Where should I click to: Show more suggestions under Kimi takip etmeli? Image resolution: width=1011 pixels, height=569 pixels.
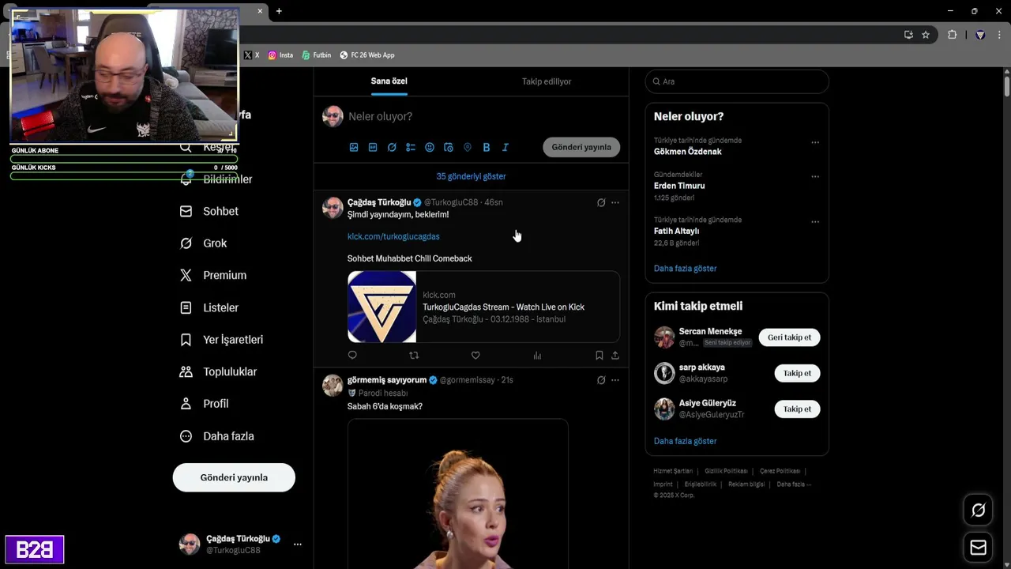[685, 441]
